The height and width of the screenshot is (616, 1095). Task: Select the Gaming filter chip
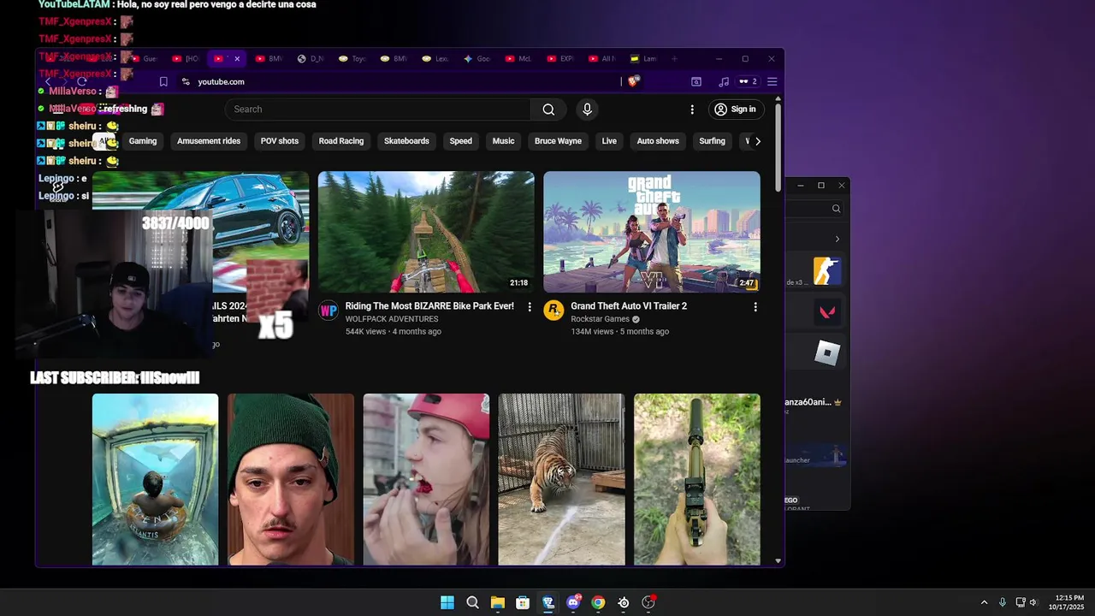(143, 141)
